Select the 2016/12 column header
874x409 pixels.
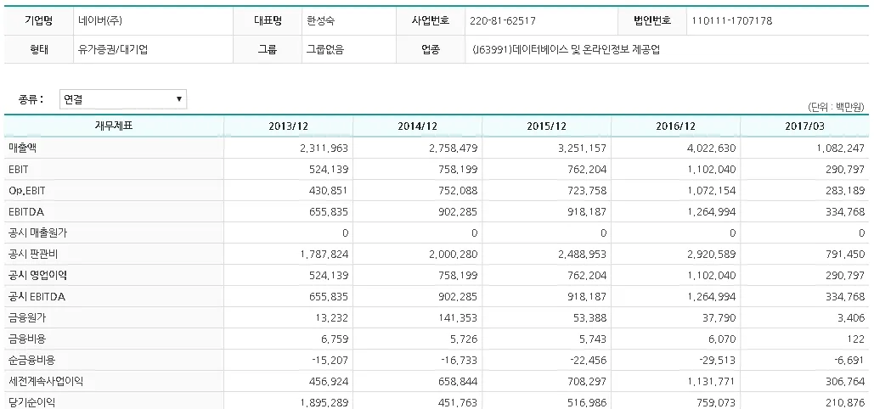click(675, 126)
